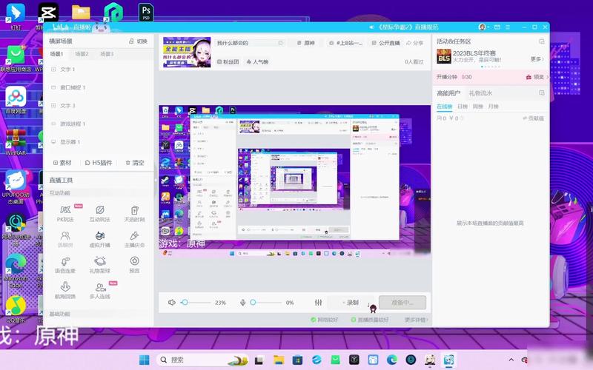
Task: Show hidden tray icons chevron
Action: click(511, 360)
